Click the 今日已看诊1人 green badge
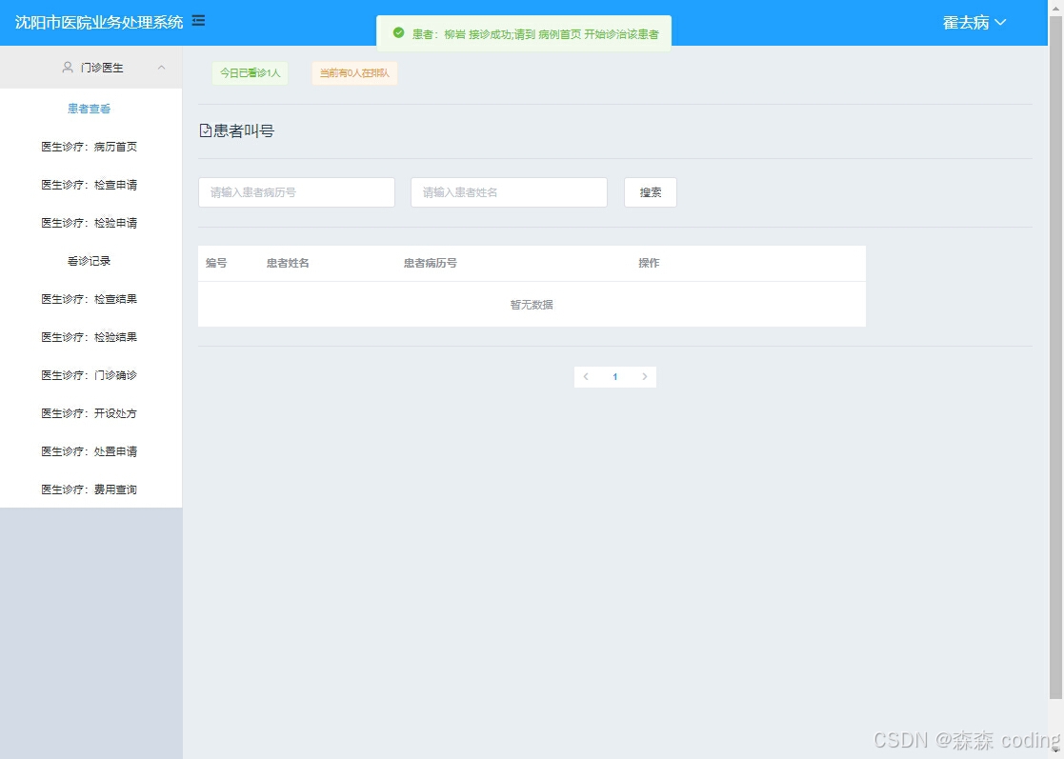 [250, 72]
